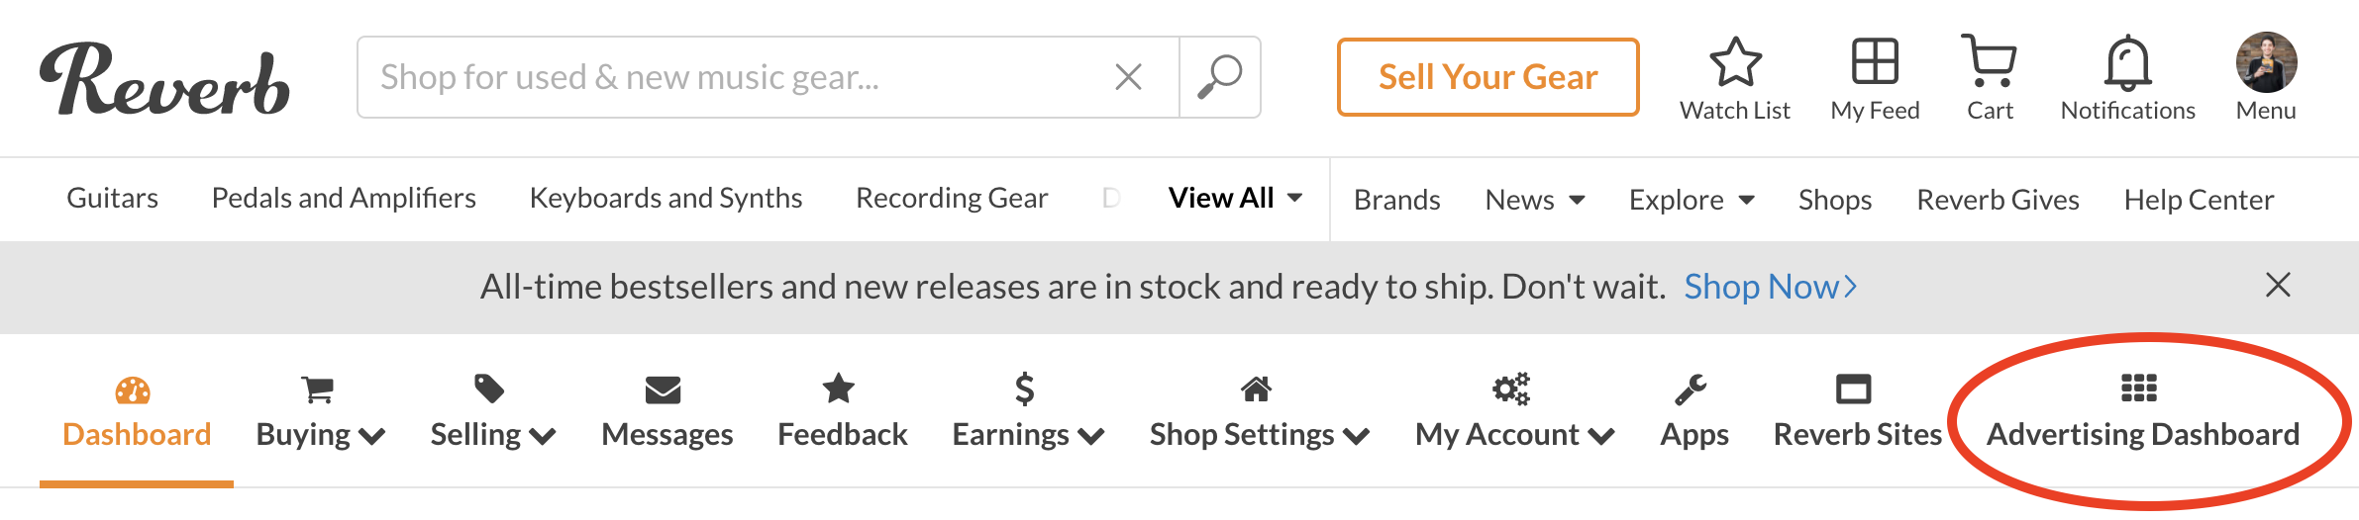
Task: View the shopping Cart icon
Action: pyautogui.click(x=1989, y=62)
